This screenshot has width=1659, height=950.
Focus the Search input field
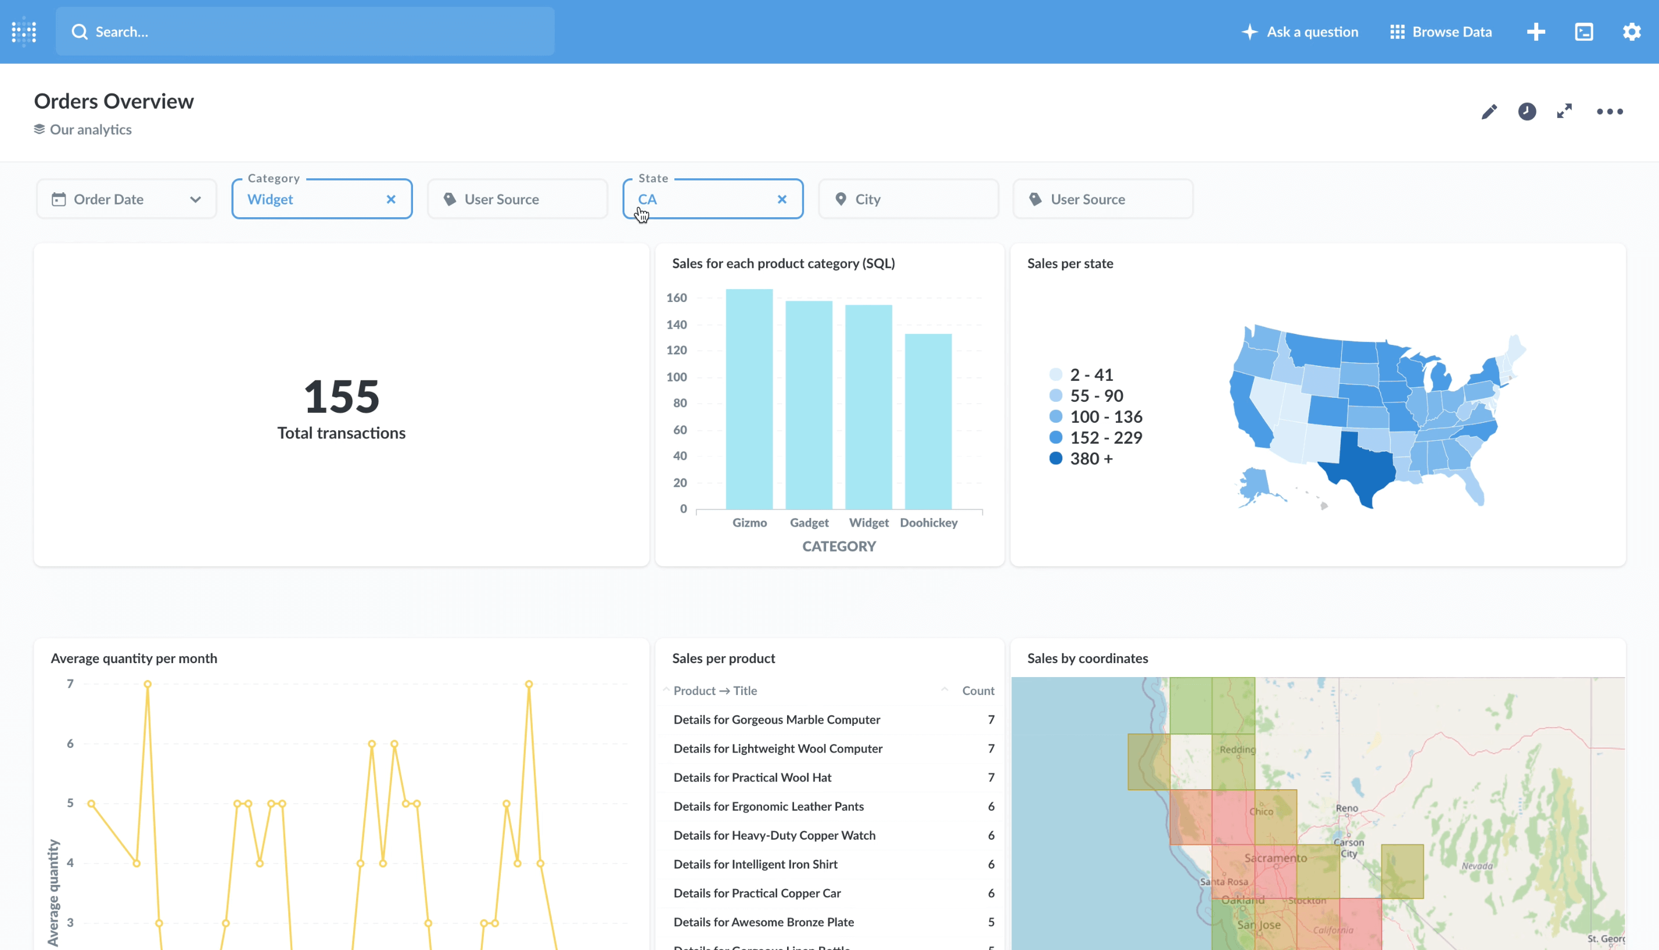305,31
